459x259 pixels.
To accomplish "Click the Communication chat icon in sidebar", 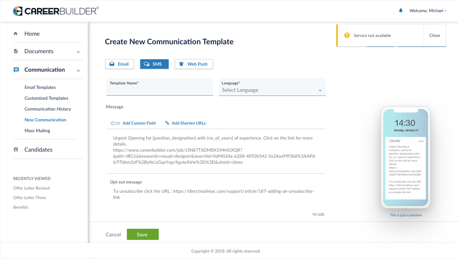I will click(16, 70).
